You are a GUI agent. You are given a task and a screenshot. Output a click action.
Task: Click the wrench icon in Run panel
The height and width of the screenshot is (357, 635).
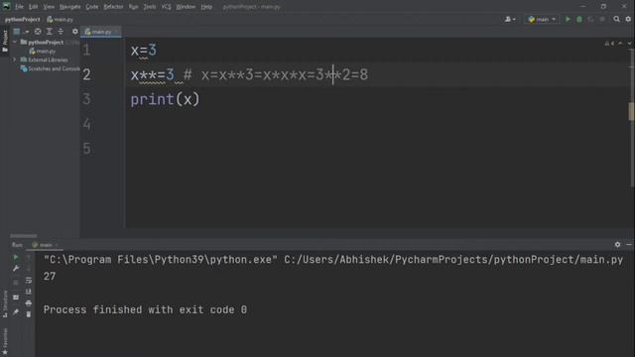tap(16, 269)
